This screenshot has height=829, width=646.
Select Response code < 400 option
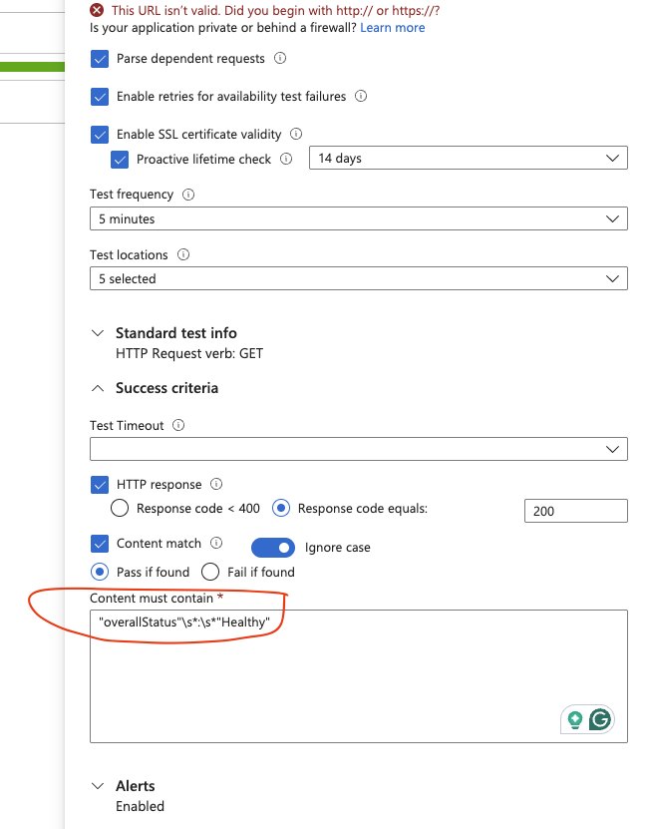(x=120, y=508)
